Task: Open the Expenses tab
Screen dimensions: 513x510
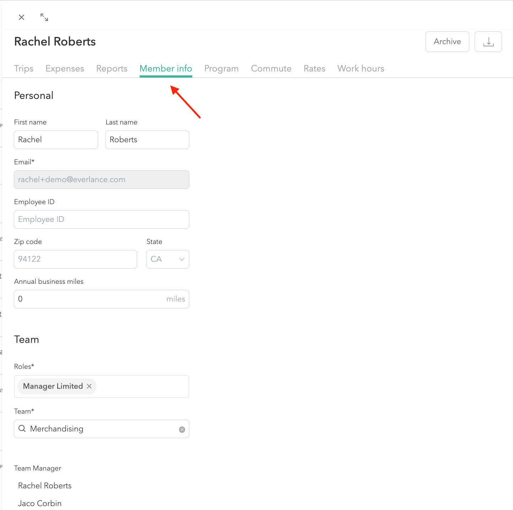Action: click(x=65, y=69)
